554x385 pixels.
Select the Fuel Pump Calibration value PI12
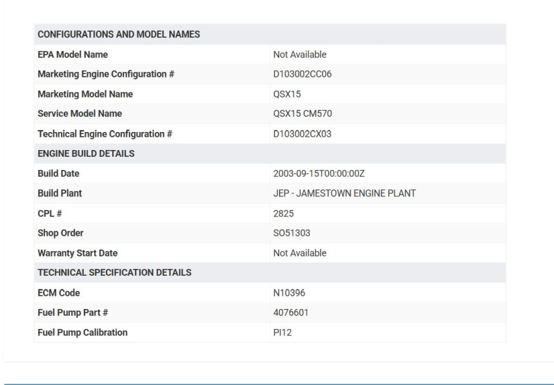(282, 332)
